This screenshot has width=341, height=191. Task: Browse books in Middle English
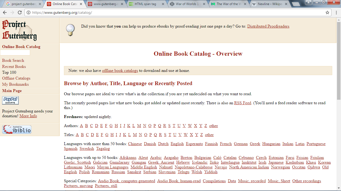click(144, 167)
